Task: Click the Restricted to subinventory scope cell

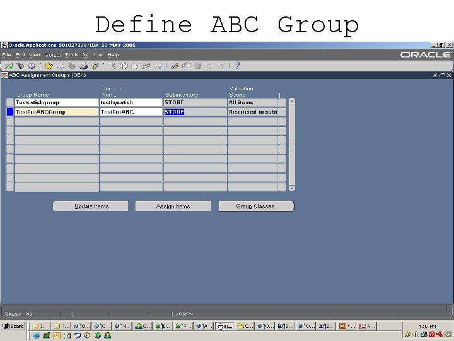Action: (x=253, y=112)
